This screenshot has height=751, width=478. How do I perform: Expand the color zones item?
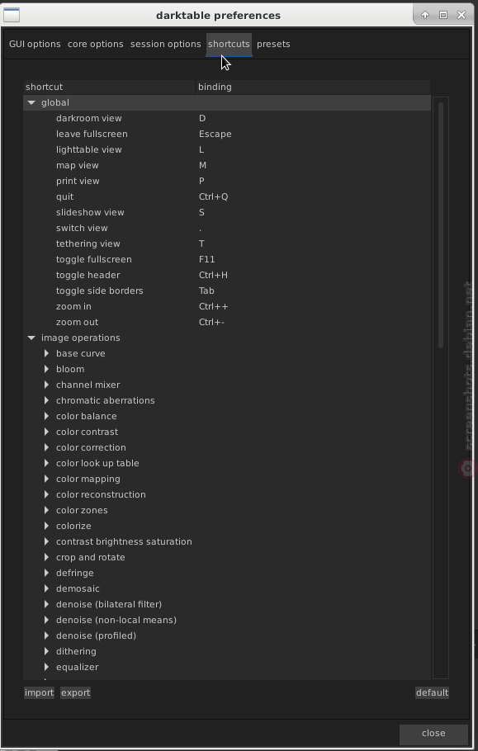pos(46,510)
